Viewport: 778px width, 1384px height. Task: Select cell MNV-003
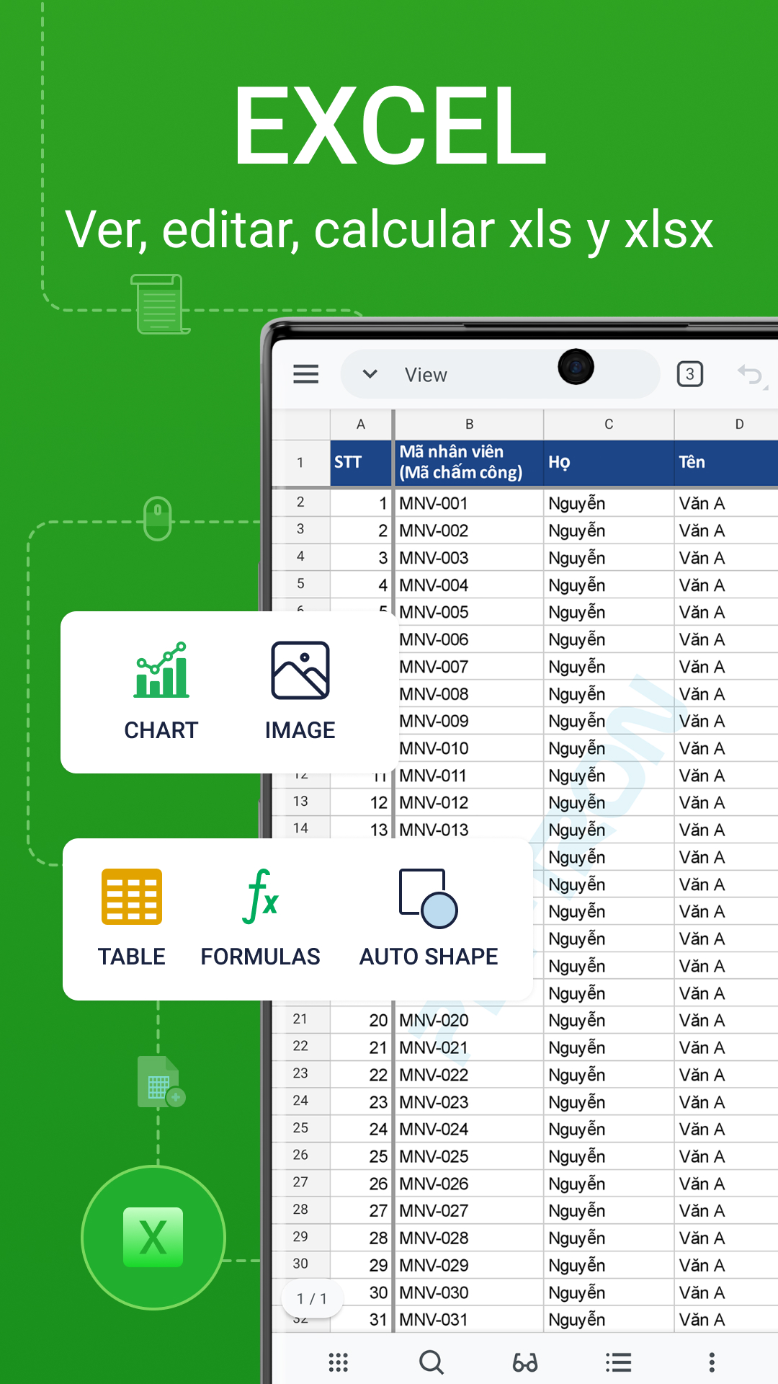coord(469,558)
